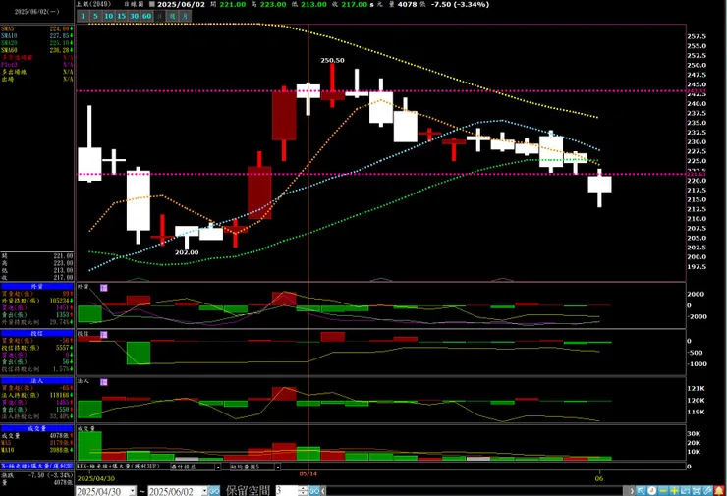Image resolution: width=727 pixels, height=496 pixels.
Task: Click the purple settings icon in 外資 panel
Action: point(104,288)
